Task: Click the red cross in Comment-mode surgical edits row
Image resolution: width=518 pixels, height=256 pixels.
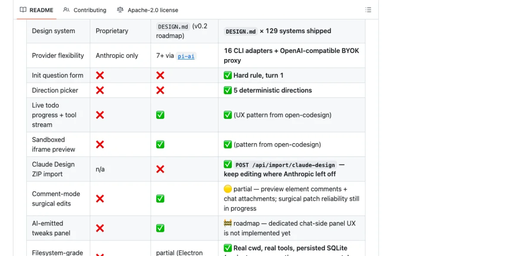Action: 100,199
